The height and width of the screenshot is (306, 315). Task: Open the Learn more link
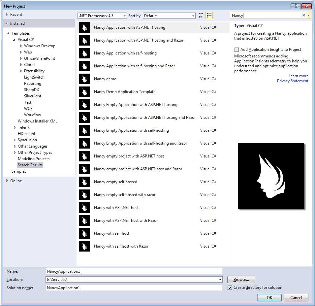coord(298,76)
